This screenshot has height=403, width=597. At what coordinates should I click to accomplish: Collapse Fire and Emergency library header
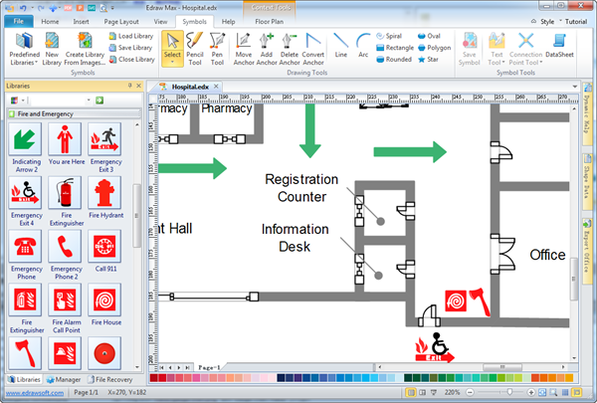click(74, 113)
